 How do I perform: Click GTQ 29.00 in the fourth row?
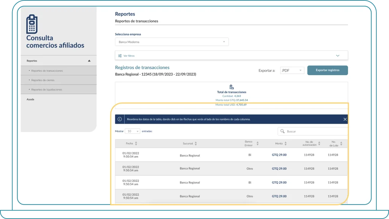(x=279, y=196)
